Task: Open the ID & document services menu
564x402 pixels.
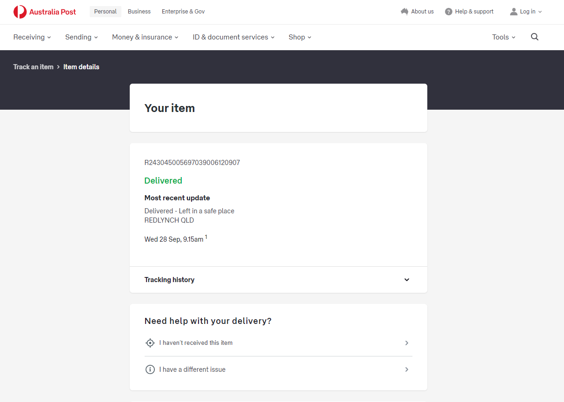Action: pos(233,37)
